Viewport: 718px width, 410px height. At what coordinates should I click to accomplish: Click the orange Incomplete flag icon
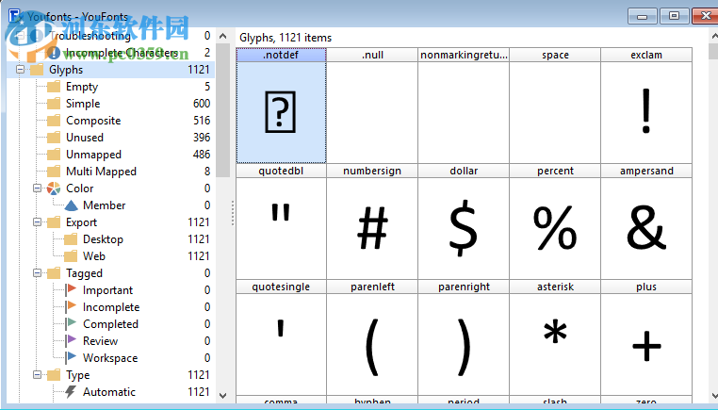pos(71,307)
